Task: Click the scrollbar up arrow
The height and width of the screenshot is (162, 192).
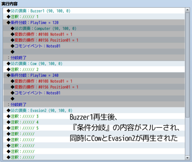Action: (x=187, y=10)
